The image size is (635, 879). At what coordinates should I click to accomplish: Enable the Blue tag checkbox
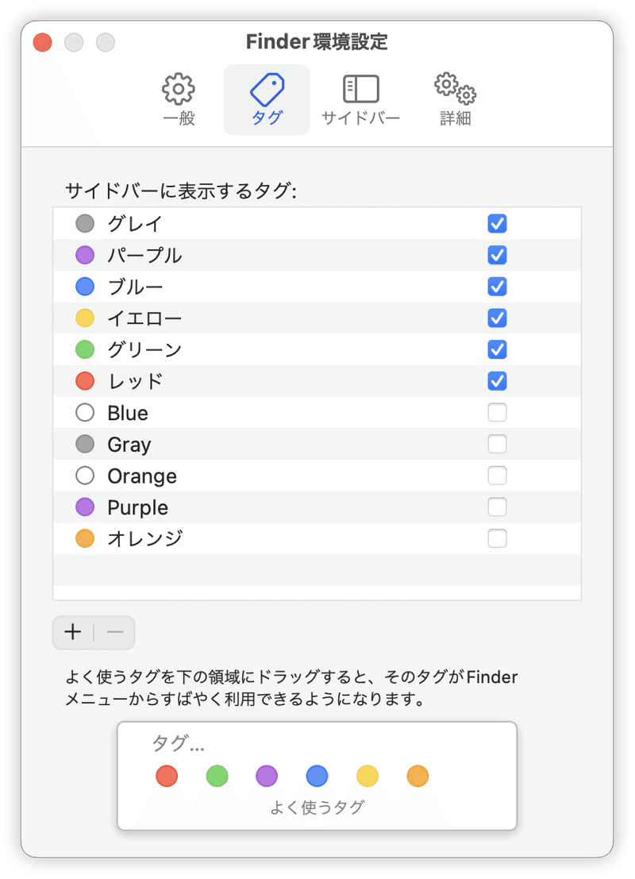click(x=497, y=413)
